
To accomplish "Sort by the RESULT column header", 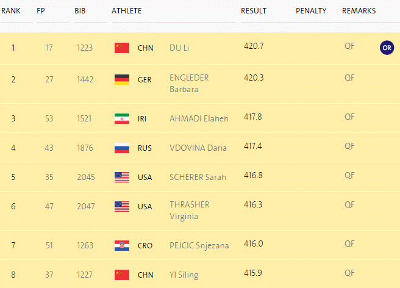I will pos(254,11).
